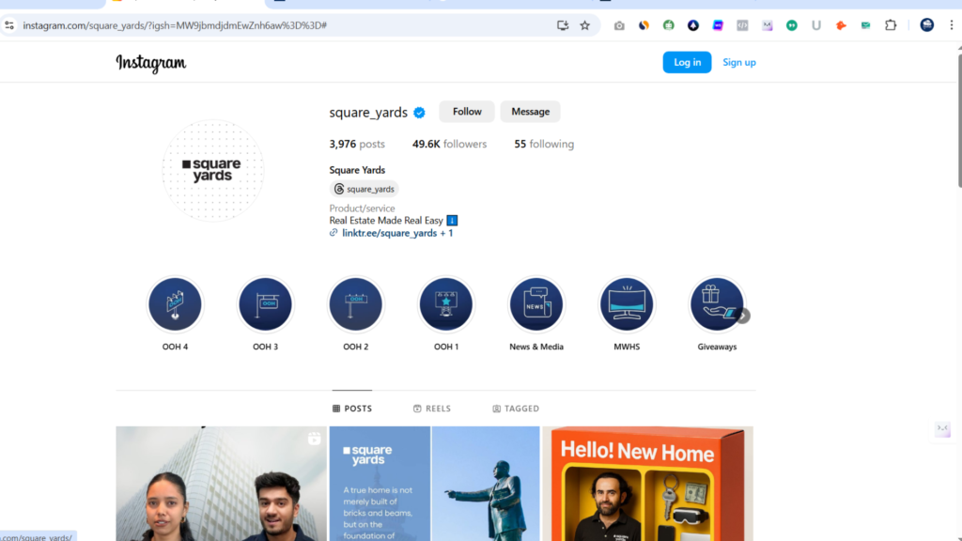Open the OOH 2 story highlight
Viewport: 962px width, 541px height.
coord(355,304)
